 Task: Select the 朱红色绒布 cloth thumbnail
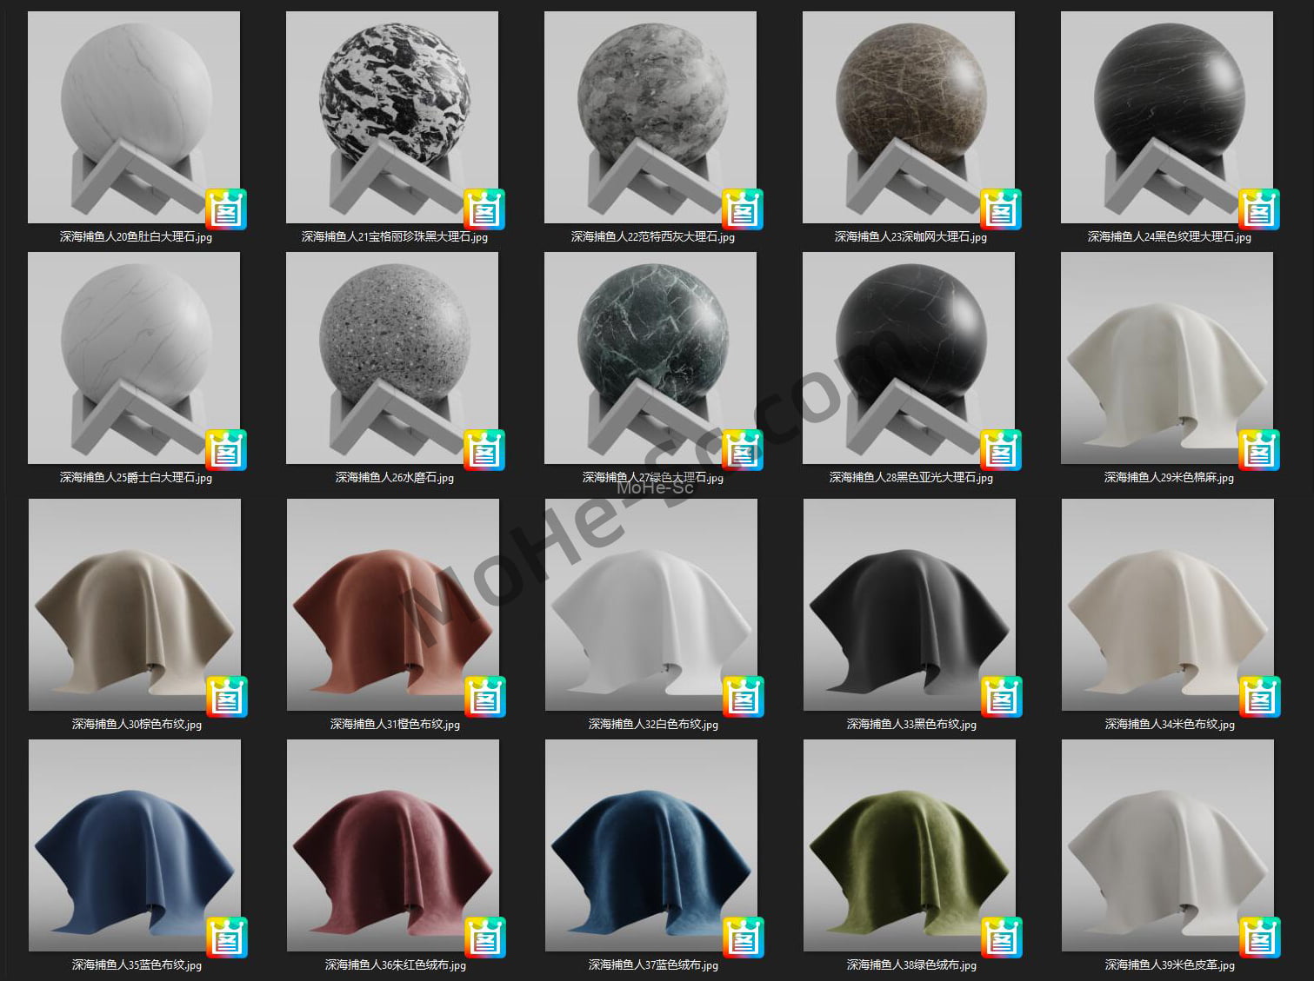coord(393,845)
